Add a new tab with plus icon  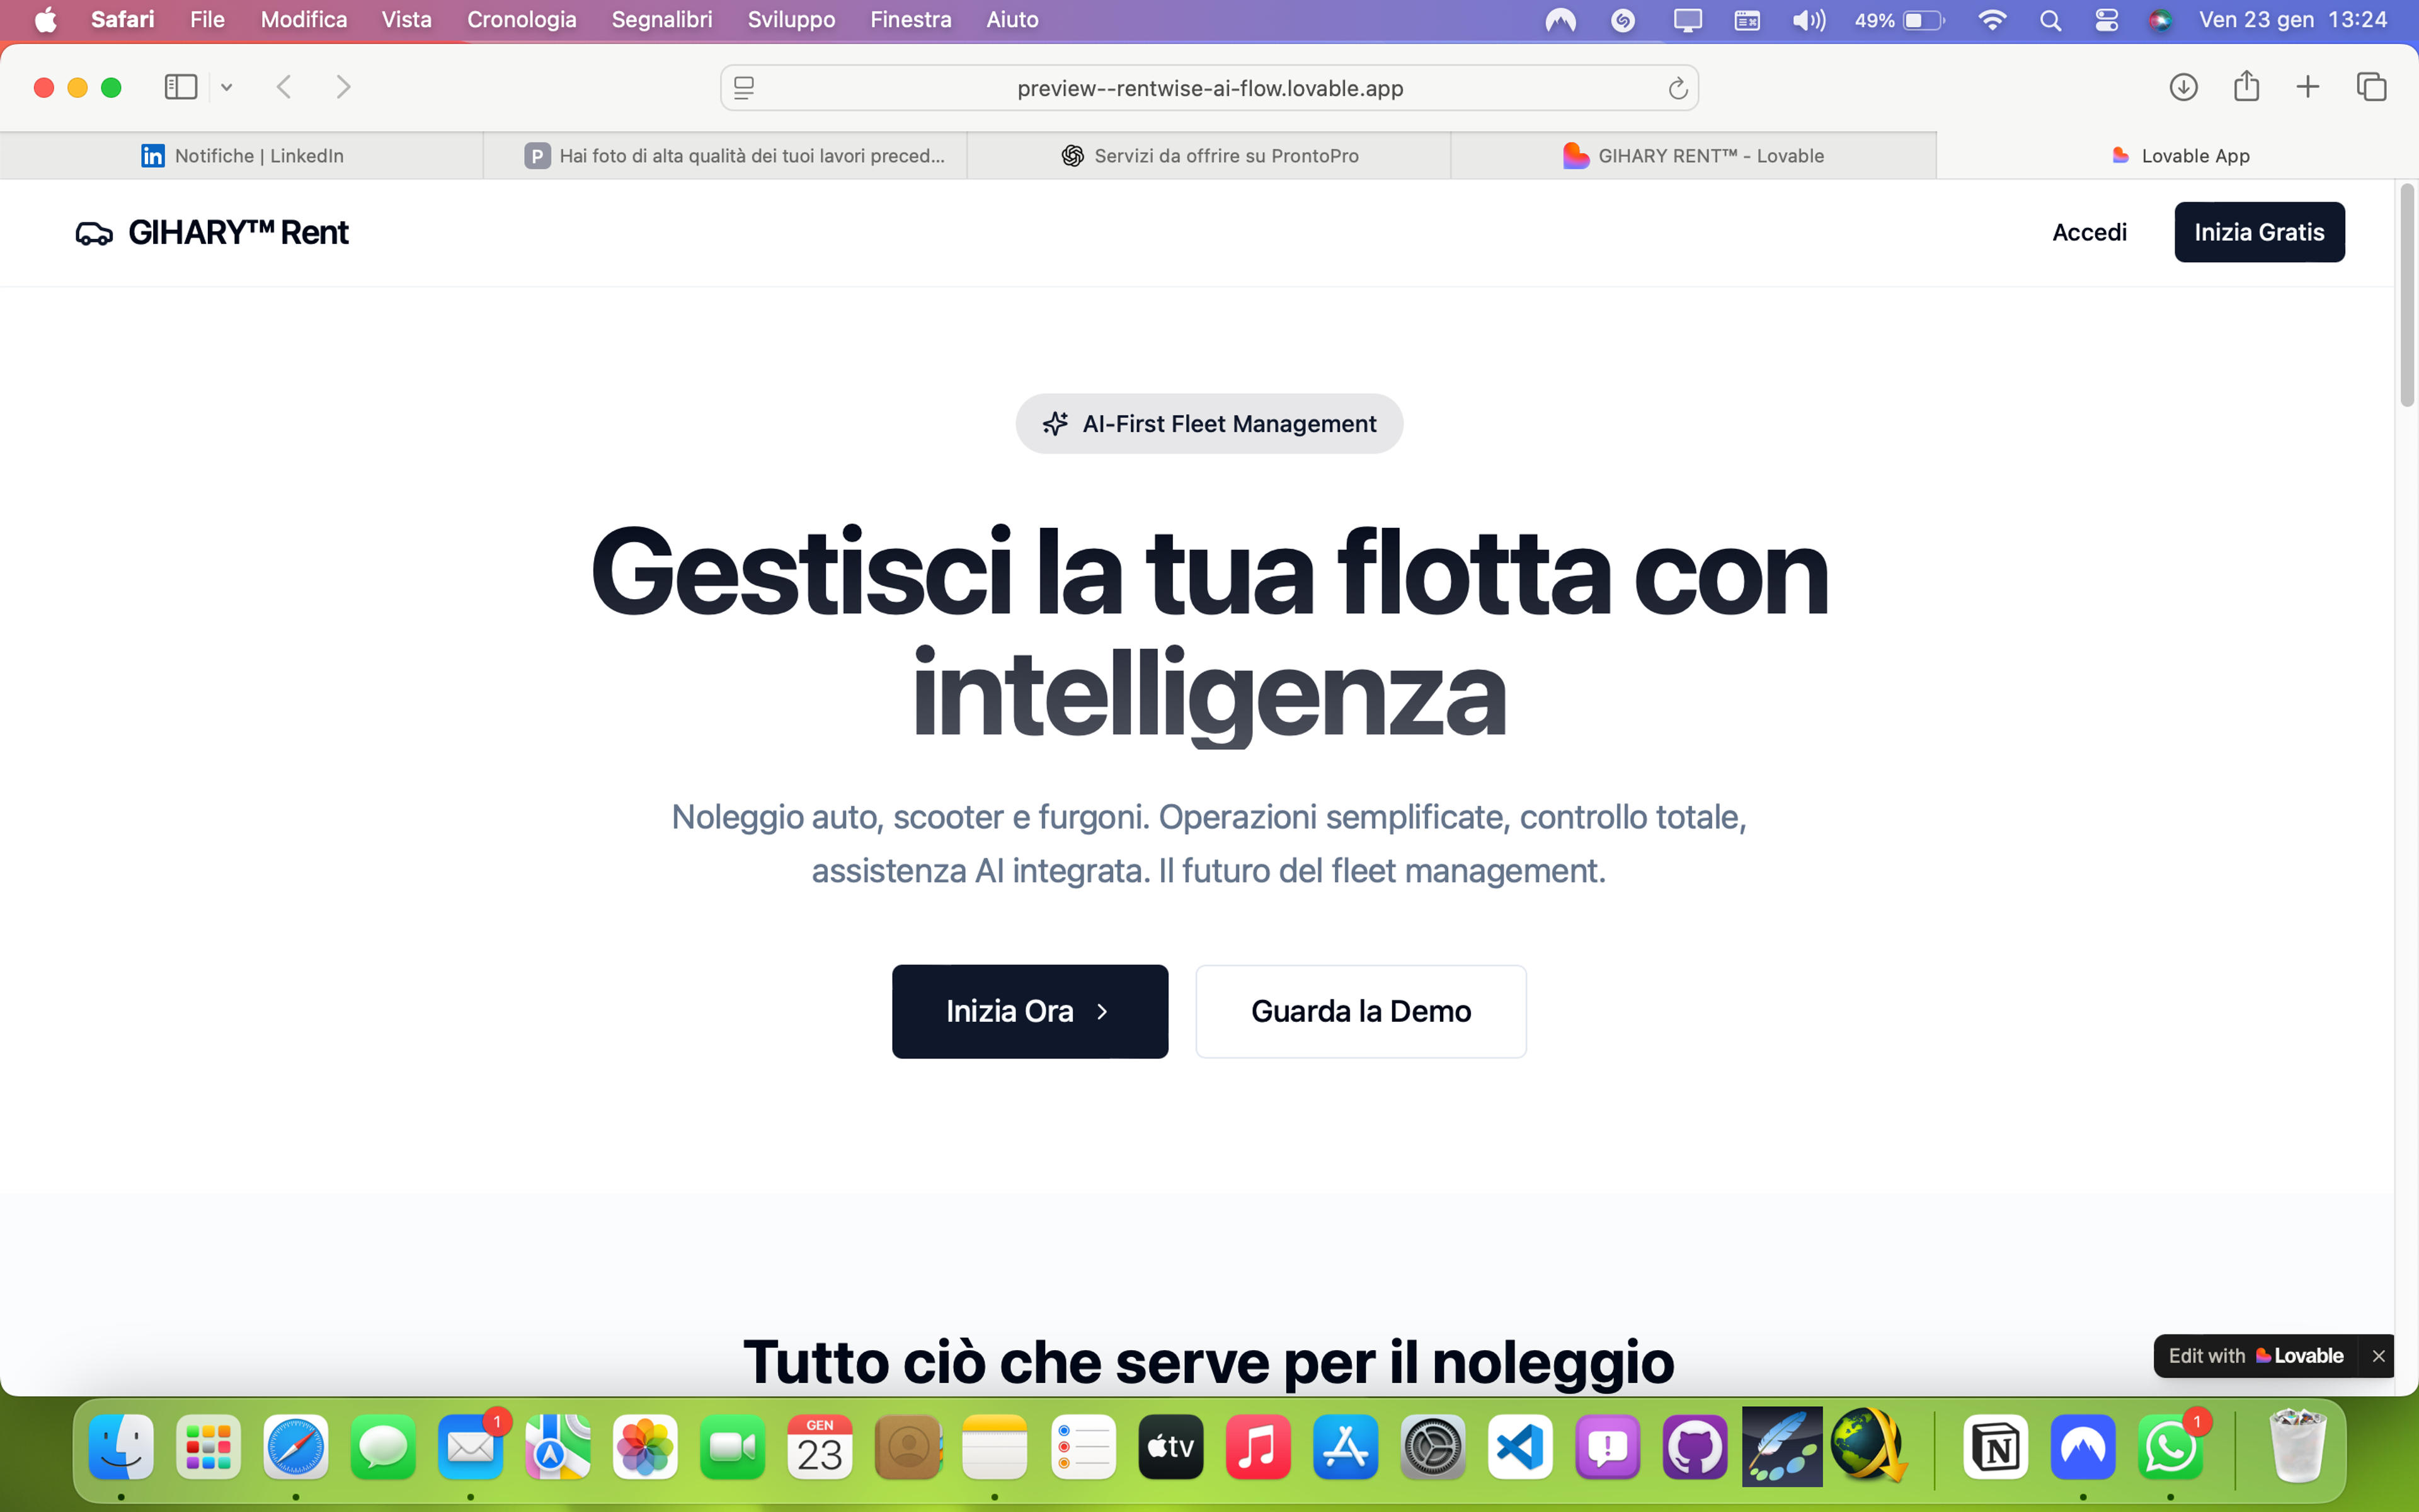pyautogui.click(x=2307, y=87)
